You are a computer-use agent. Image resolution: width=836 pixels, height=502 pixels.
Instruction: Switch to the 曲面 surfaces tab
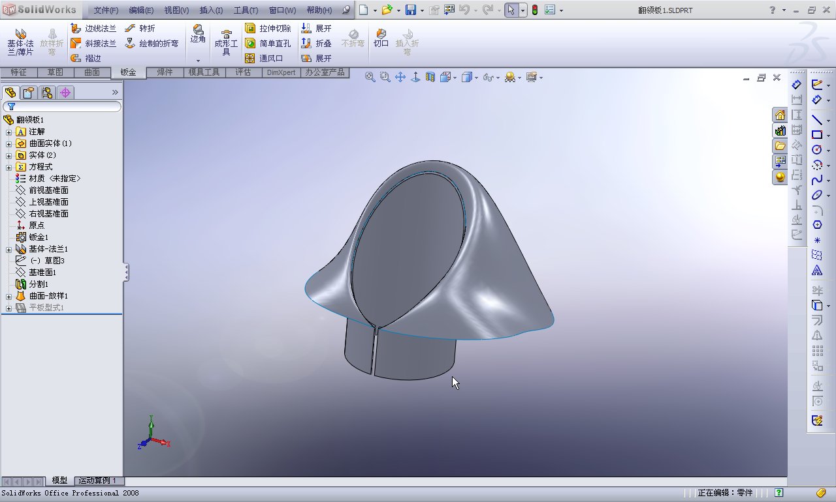(92, 72)
